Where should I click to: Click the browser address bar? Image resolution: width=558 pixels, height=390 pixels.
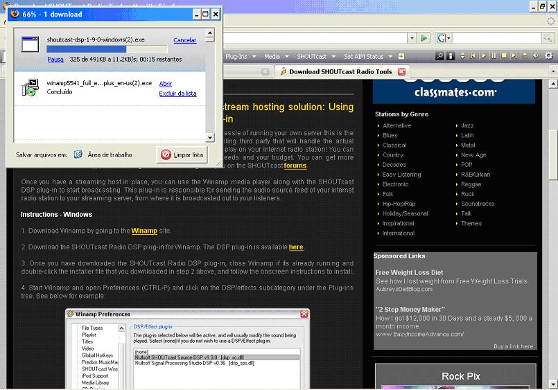[315, 37]
